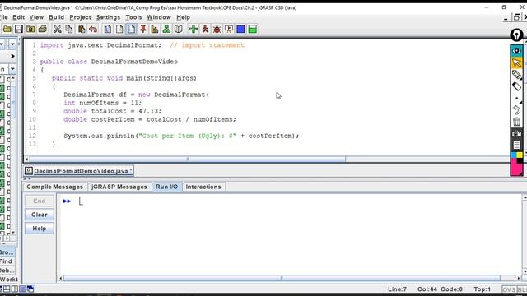Image resolution: width=527 pixels, height=296 pixels.
Task: Clear annotations with the trash can icon
Action: click(x=516, y=122)
